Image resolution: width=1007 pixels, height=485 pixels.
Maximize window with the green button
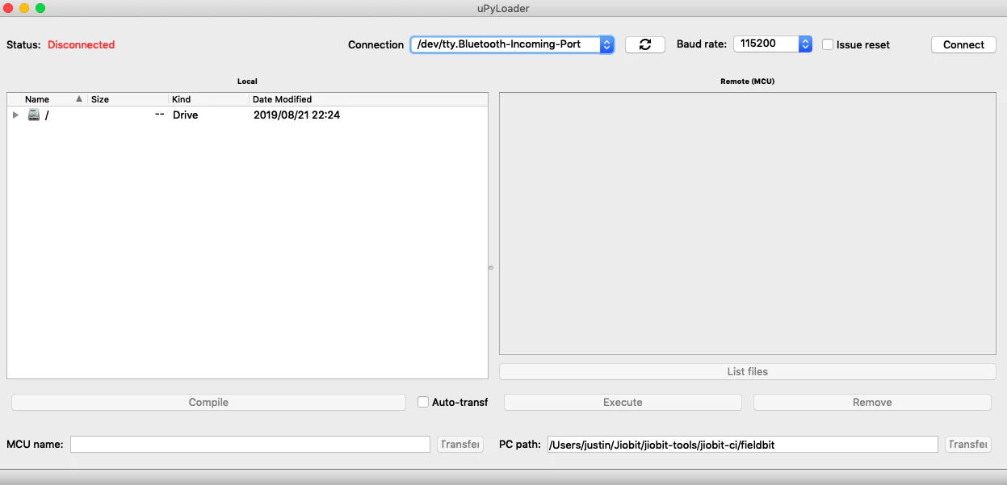(x=40, y=8)
